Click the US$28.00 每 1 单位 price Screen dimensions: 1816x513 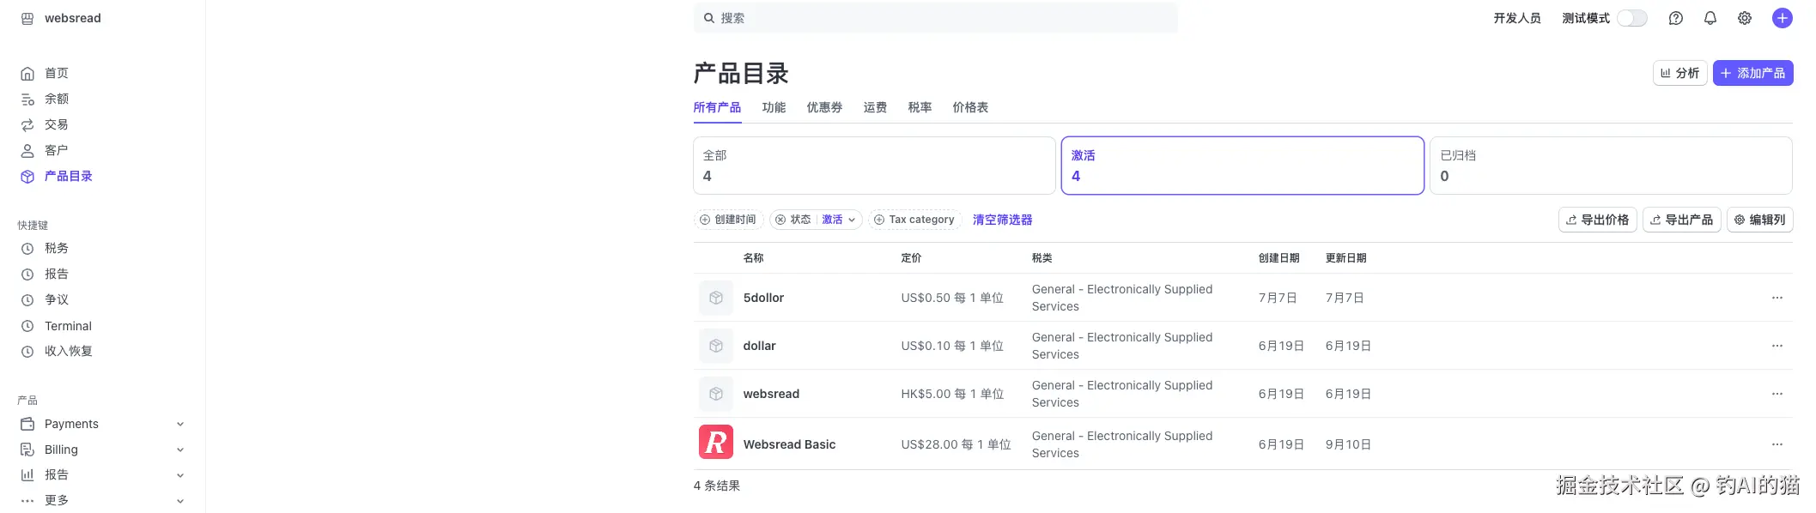[956, 444]
